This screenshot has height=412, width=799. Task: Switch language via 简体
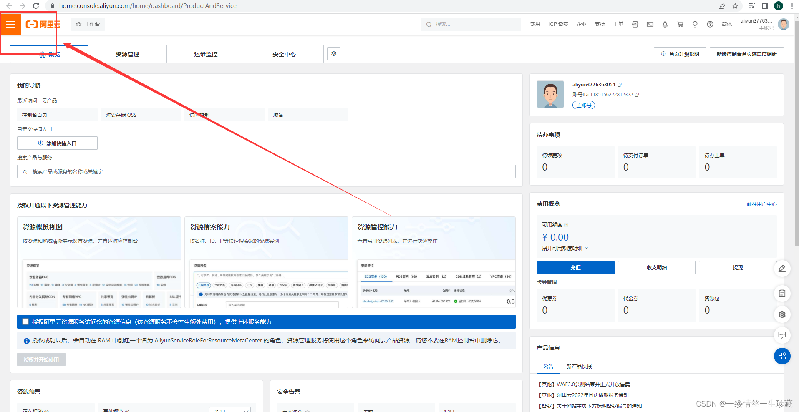727,24
